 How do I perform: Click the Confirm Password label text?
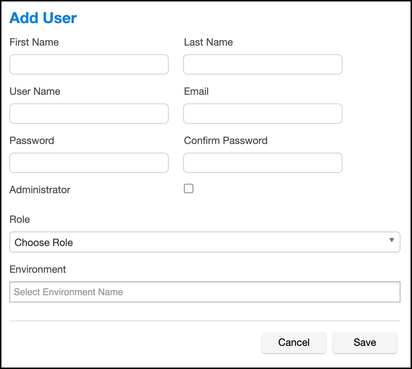(x=226, y=141)
